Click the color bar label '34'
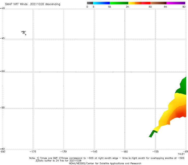 (x=127, y=7)
